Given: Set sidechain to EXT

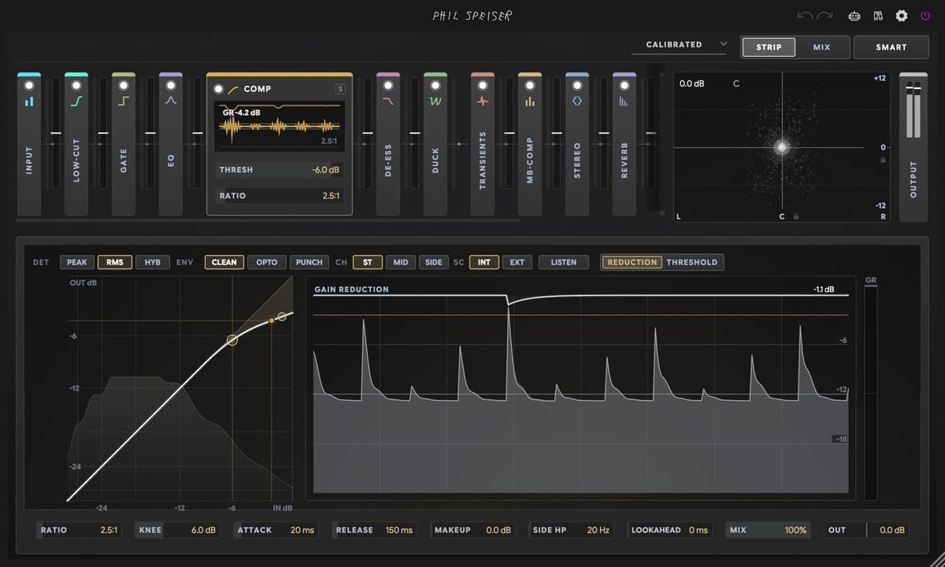Looking at the screenshot, I should 517,262.
